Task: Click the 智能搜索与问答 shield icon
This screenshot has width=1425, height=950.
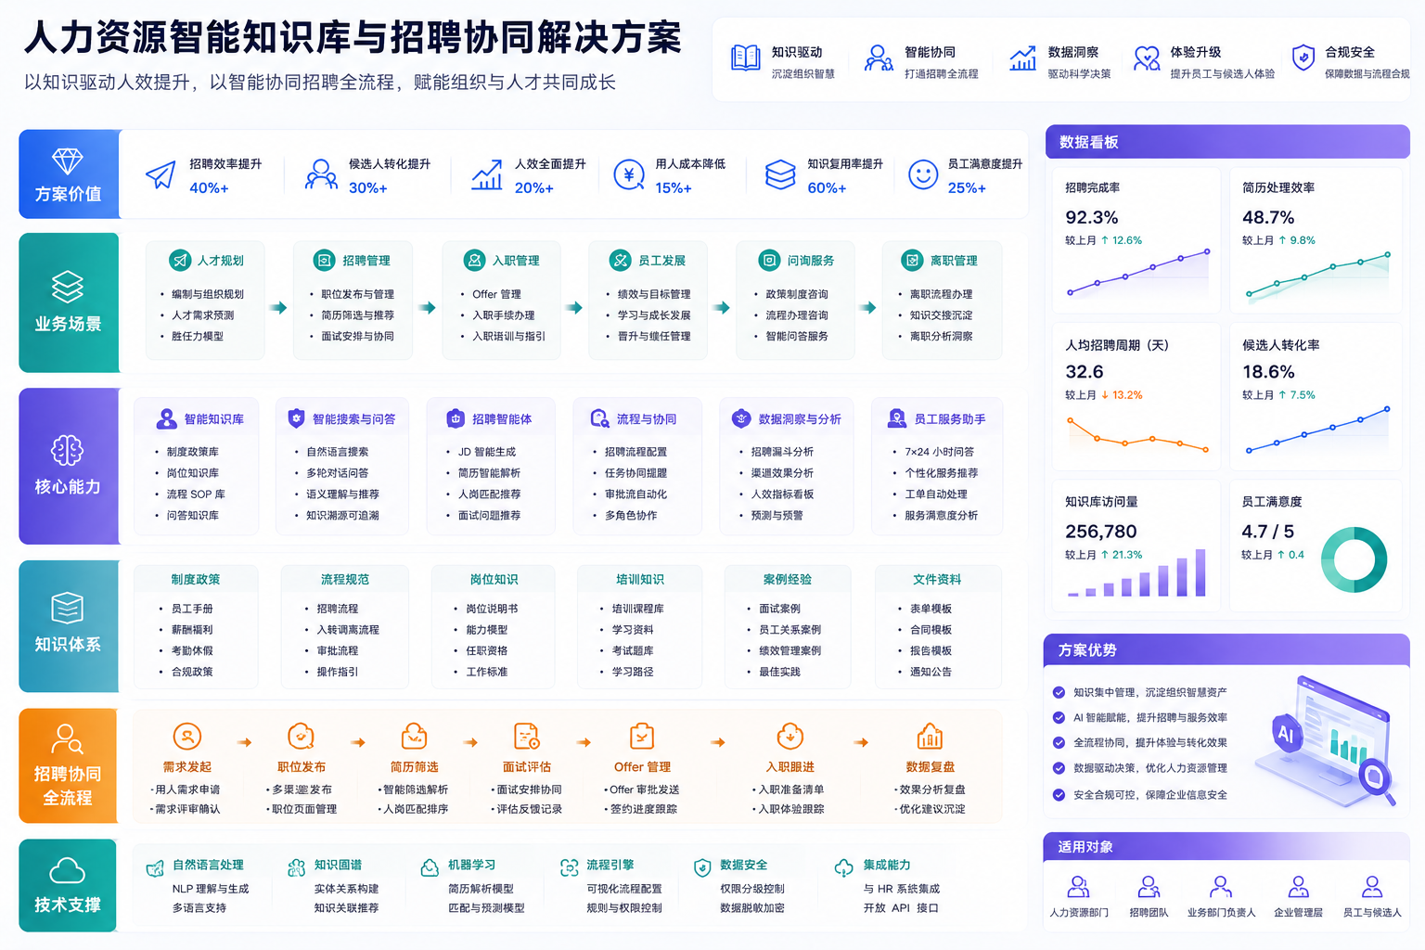Action: click(x=296, y=418)
